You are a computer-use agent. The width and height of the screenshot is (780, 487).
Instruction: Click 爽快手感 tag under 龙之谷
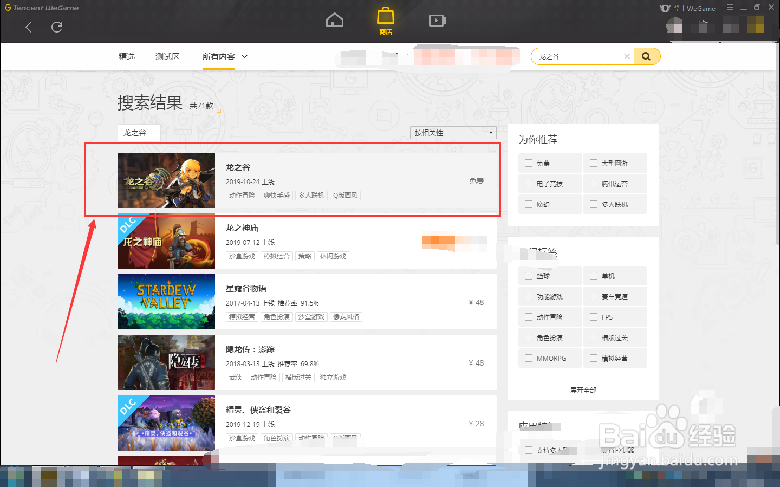[x=277, y=196]
